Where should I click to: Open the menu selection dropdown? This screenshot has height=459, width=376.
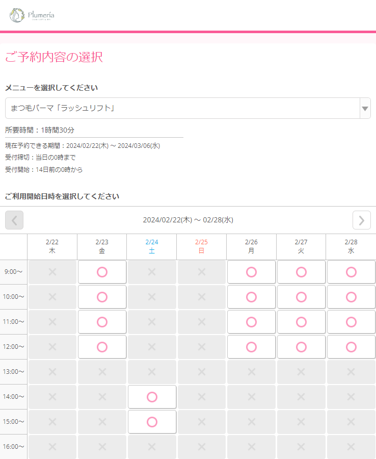coord(188,108)
